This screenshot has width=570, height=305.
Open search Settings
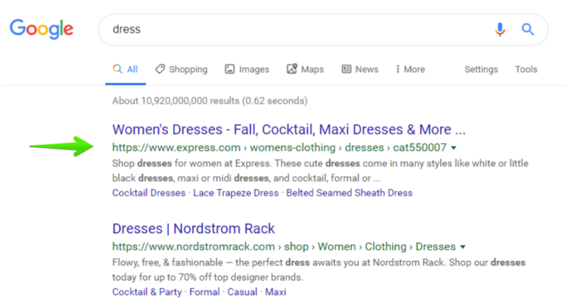click(481, 69)
